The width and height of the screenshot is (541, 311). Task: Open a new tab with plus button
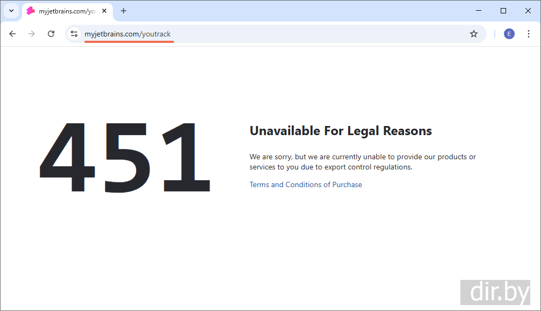coord(124,11)
